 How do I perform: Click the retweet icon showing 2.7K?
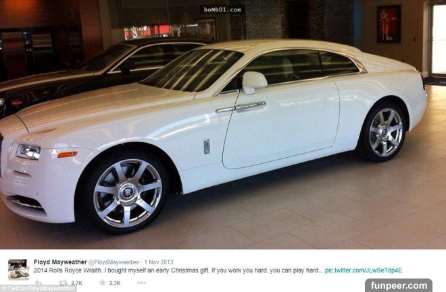[x=63, y=283]
